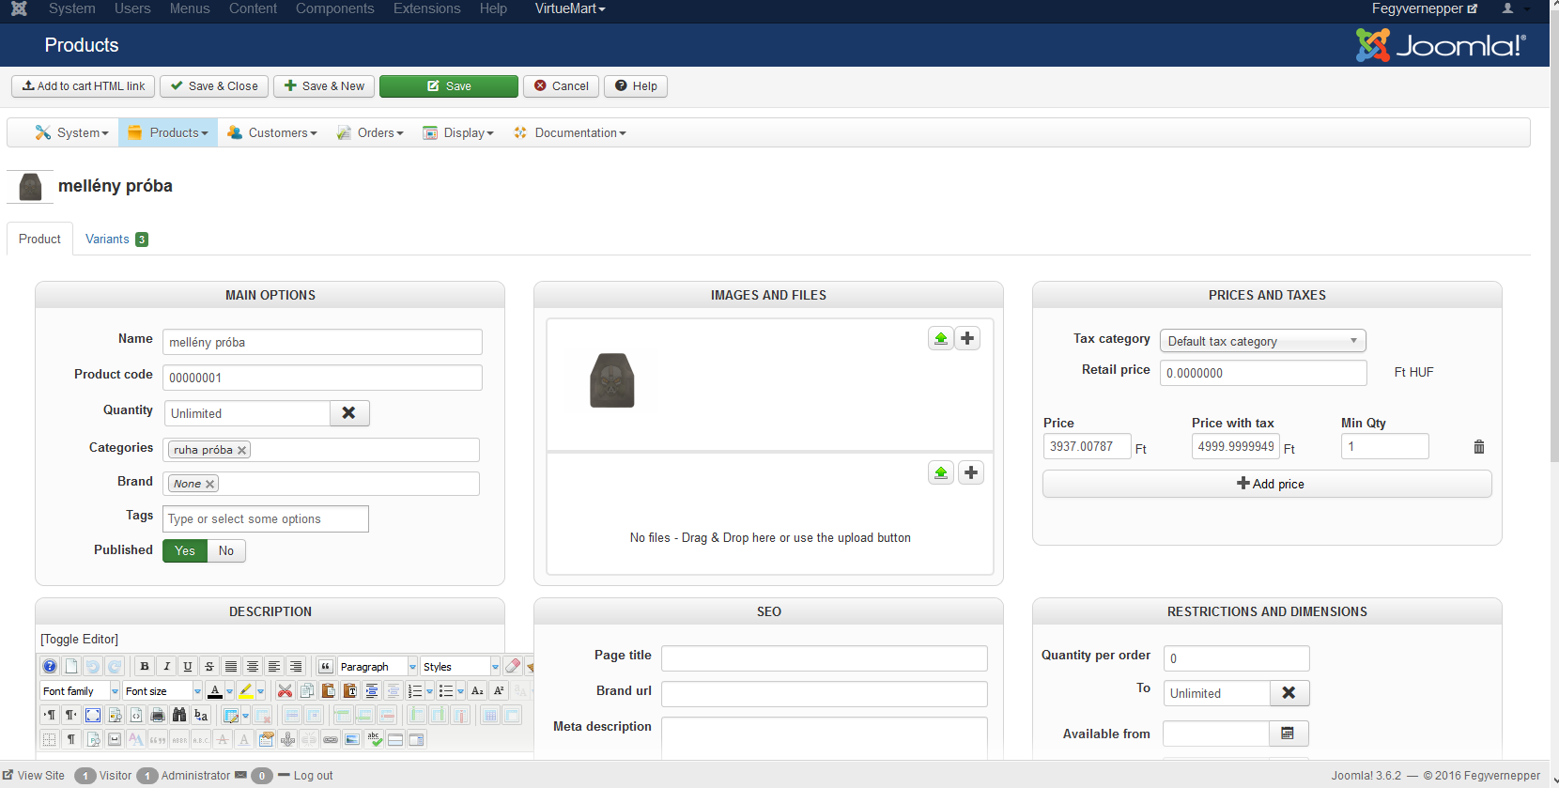Viewport: 1559px width, 788px height.
Task: Expand the Customers submenu
Action: [272, 132]
